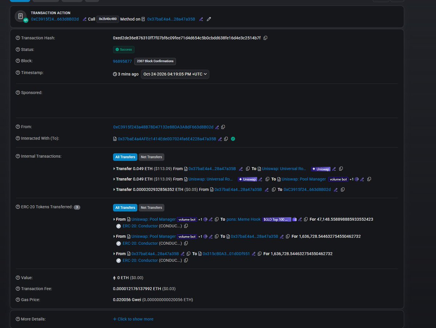Expand the 0.0000202932856352 ETH transfer row
Image resolution: width=436 pixels, height=328 pixels.
pyautogui.click(x=114, y=190)
